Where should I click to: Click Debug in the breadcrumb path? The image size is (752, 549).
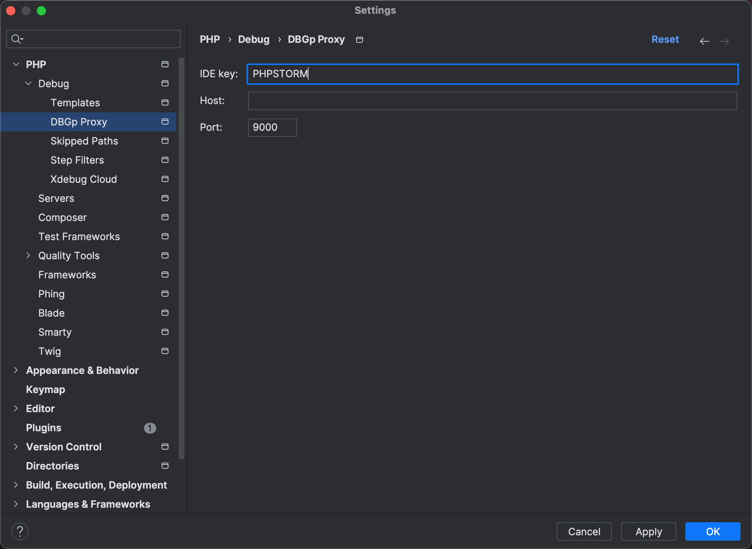tap(254, 39)
